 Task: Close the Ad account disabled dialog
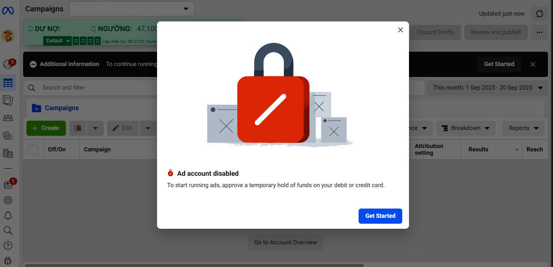click(400, 30)
